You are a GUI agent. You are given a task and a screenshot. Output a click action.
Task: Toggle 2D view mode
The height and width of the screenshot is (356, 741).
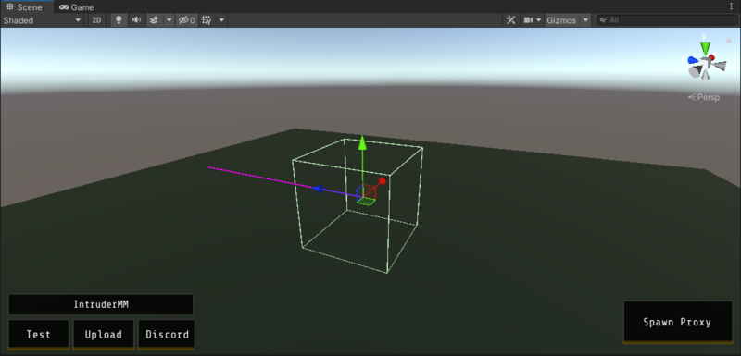[x=96, y=20]
